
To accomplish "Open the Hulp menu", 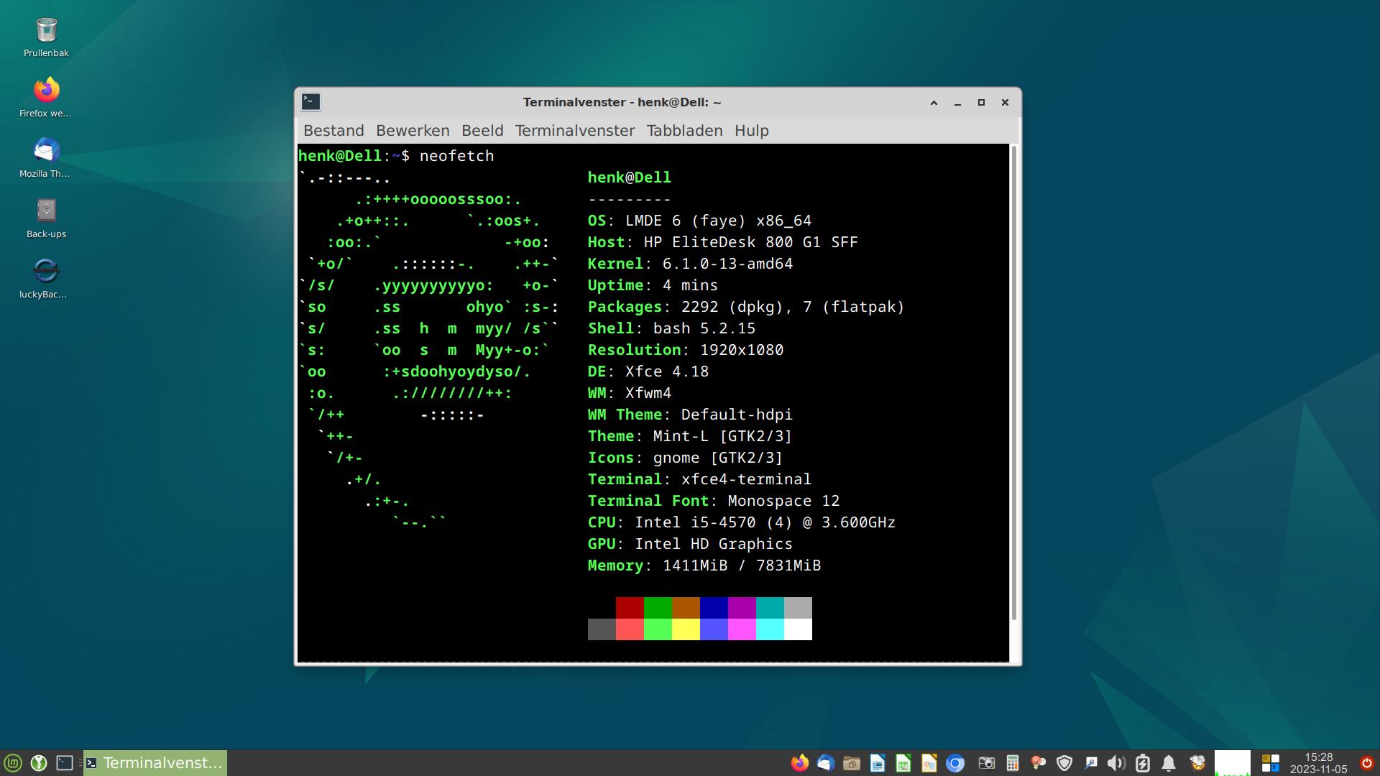I will (752, 131).
